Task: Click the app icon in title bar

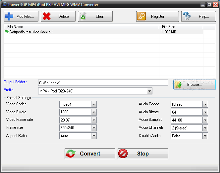Action: (4, 4)
